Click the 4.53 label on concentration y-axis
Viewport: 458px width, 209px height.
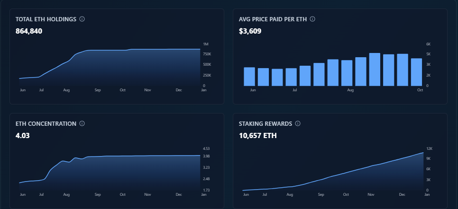pos(206,148)
